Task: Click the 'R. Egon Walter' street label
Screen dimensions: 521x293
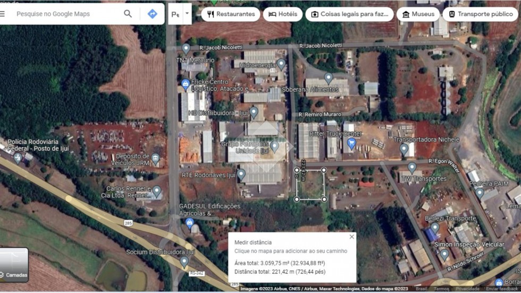Action: (x=444, y=165)
